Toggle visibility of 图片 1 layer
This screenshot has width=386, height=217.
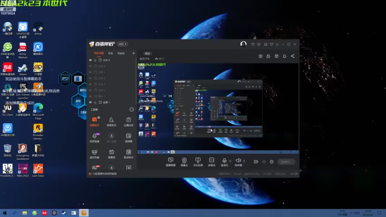[90, 96]
